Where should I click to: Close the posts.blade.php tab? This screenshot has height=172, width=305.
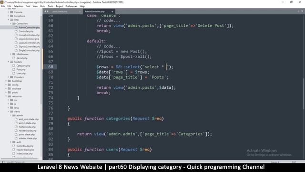click(80, 11)
